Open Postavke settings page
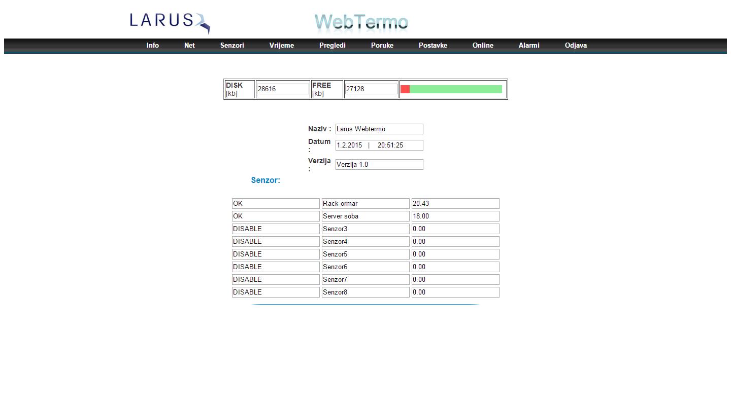This screenshot has height=405, width=731. pyautogui.click(x=433, y=46)
